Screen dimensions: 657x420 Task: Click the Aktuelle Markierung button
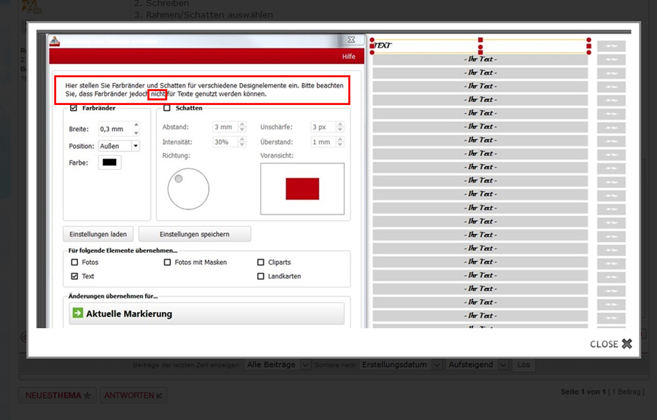[x=207, y=314]
